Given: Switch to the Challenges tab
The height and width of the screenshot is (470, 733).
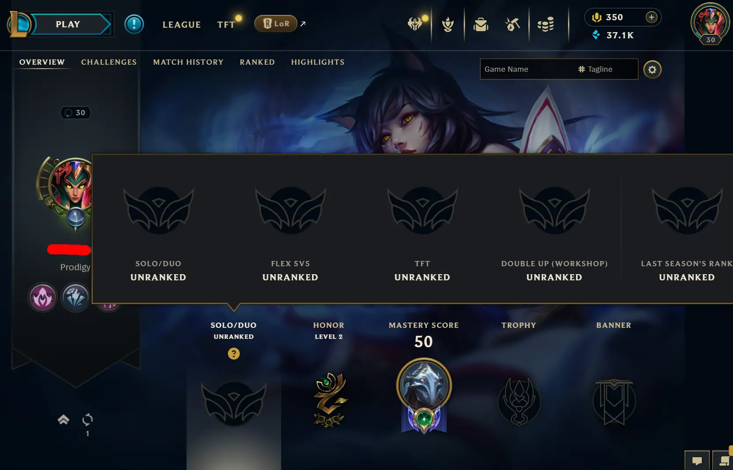Looking at the screenshot, I should [109, 62].
